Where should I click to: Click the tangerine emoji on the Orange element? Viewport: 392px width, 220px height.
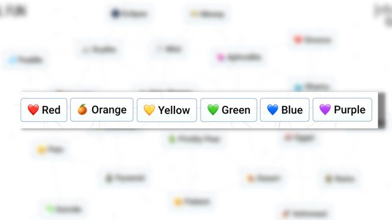[x=82, y=109]
